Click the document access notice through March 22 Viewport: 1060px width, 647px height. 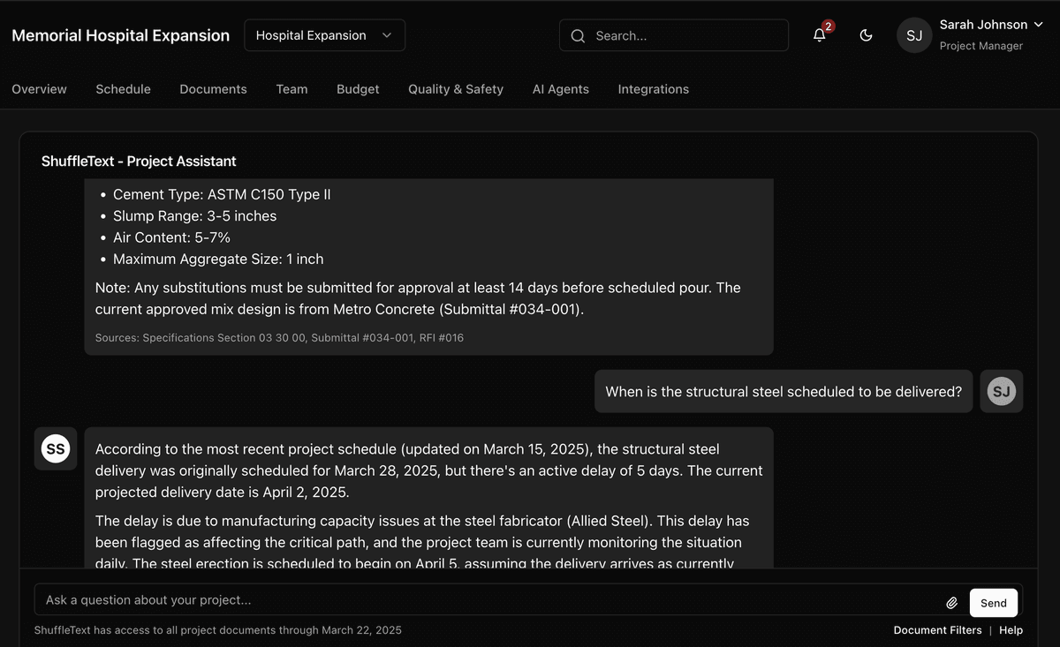tap(217, 630)
